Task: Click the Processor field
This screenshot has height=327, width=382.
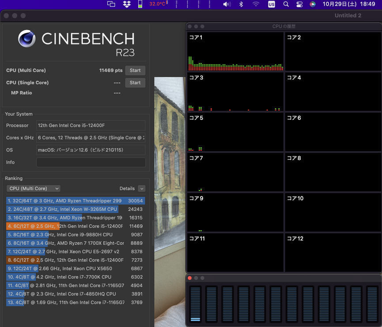Action: (91, 125)
